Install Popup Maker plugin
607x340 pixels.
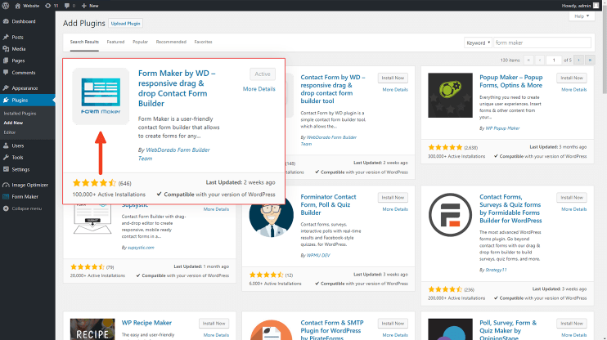571,78
